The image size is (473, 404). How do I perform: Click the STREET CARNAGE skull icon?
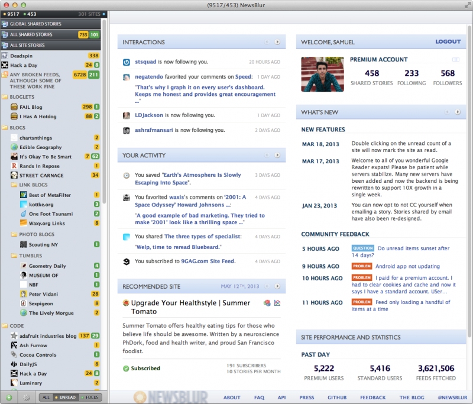[x=14, y=175]
